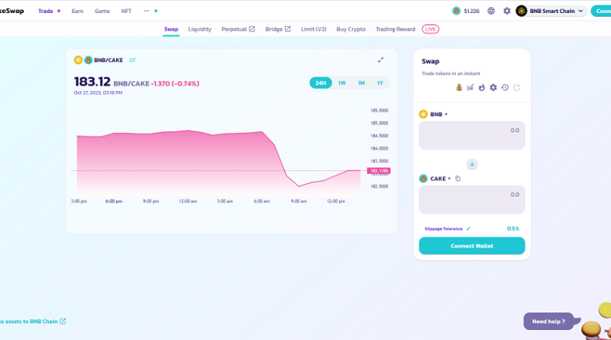Copy the CAKE token address
Screen dimensions: 611x340
(458, 179)
